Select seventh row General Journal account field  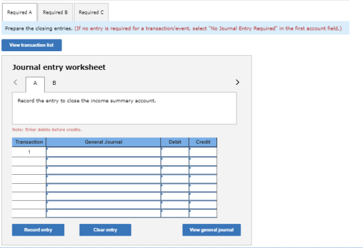point(104,205)
